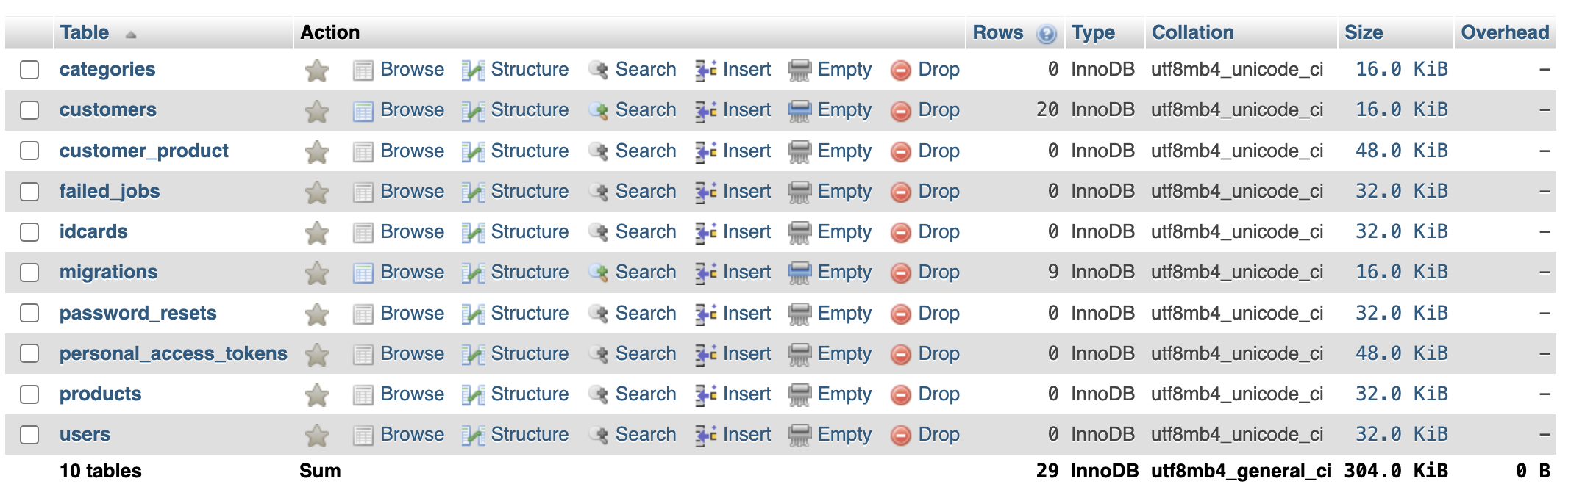Screen dimensions: 1571x498
Task: Click red Drop icon for password_resets
Action: point(900,314)
